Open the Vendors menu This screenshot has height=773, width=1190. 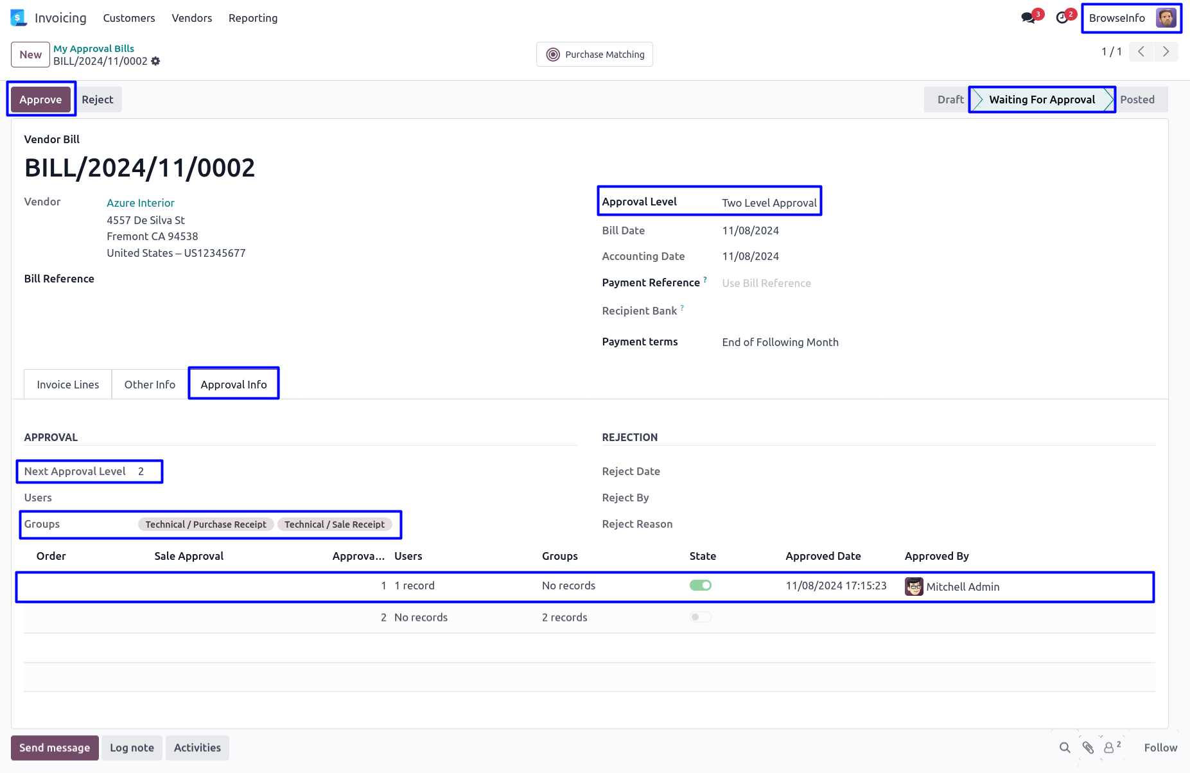click(x=191, y=18)
